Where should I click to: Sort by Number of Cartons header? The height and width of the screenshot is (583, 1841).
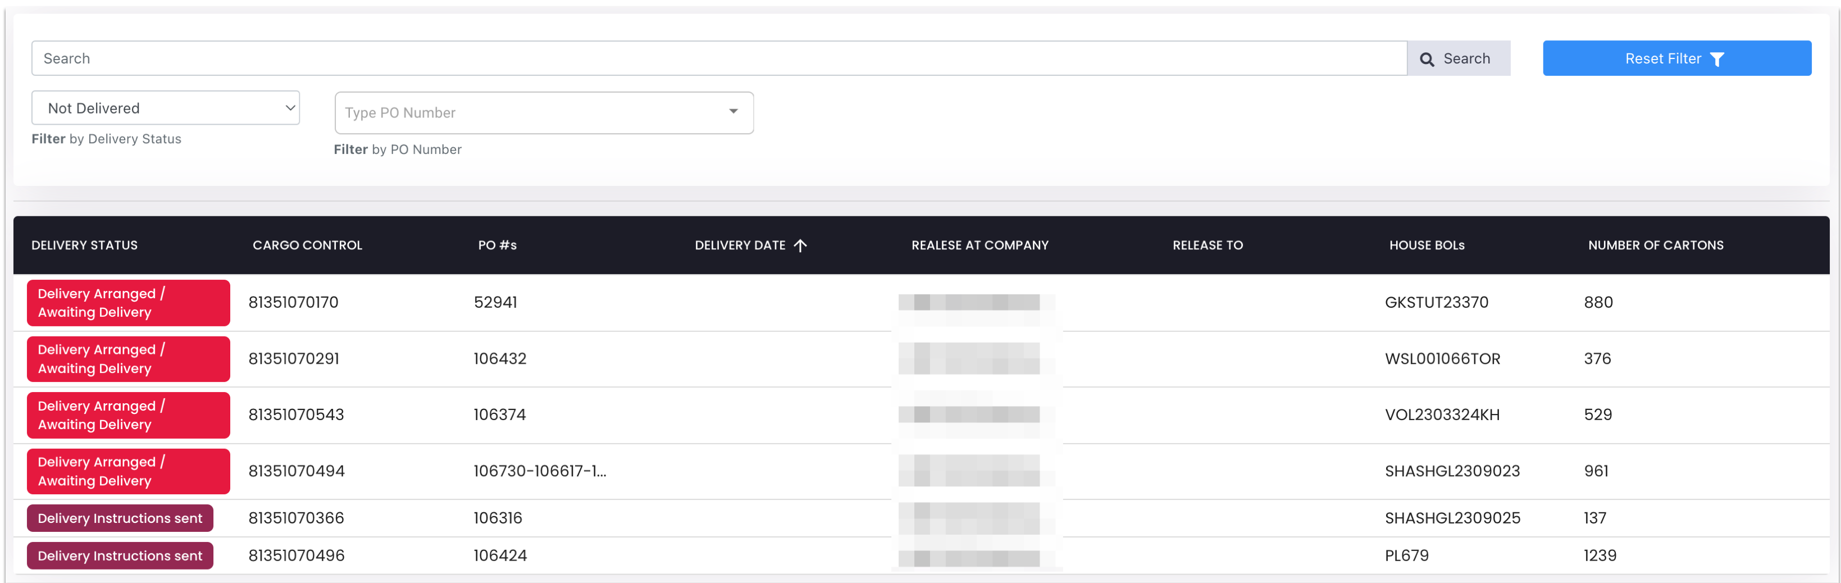[1655, 245]
